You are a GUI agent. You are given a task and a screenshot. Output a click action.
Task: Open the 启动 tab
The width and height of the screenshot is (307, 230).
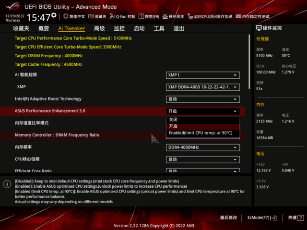pyautogui.click(x=139, y=29)
